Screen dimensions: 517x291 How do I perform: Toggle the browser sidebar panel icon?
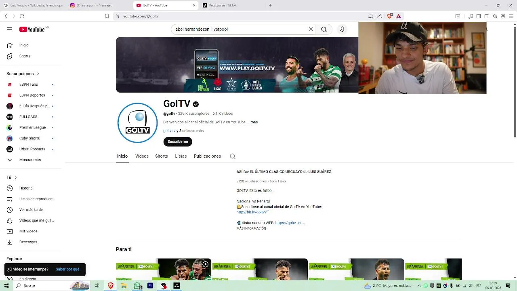coord(479,16)
